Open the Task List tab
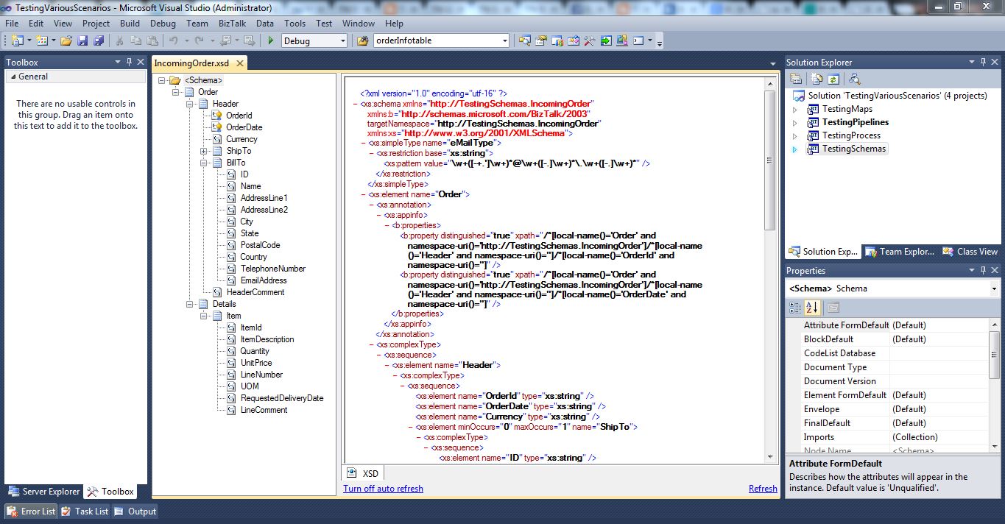This screenshot has width=1005, height=524. point(85,511)
